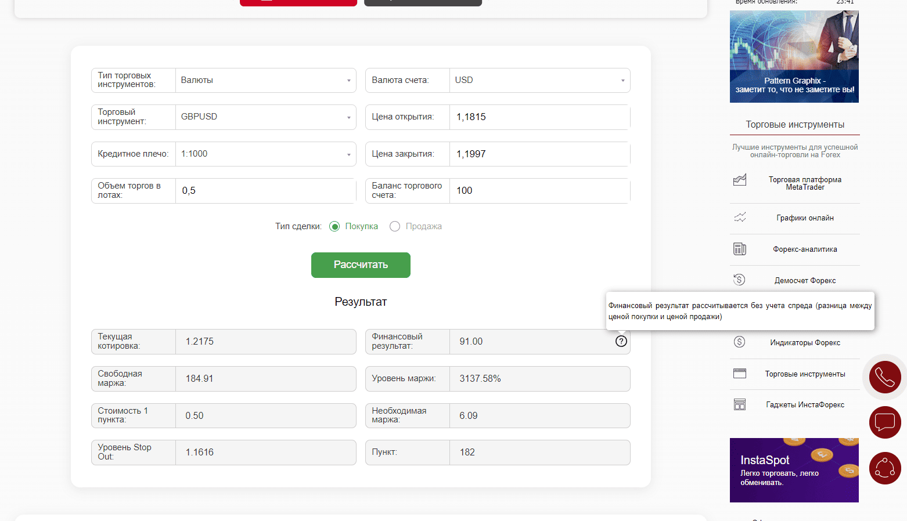Click the opening price field 1,1815
Image resolution: width=907 pixels, height=521 pixels.
pyautogui.click(x=540, y=117)
